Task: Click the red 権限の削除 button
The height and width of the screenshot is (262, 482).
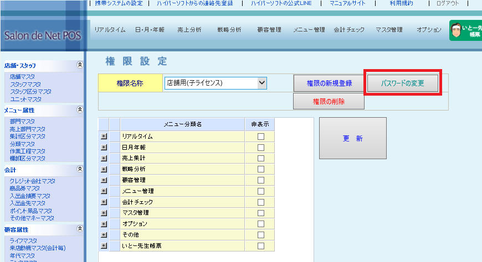Action: (329, 101)
